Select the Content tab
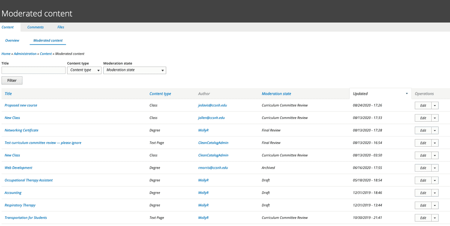 tap(8, 27)
